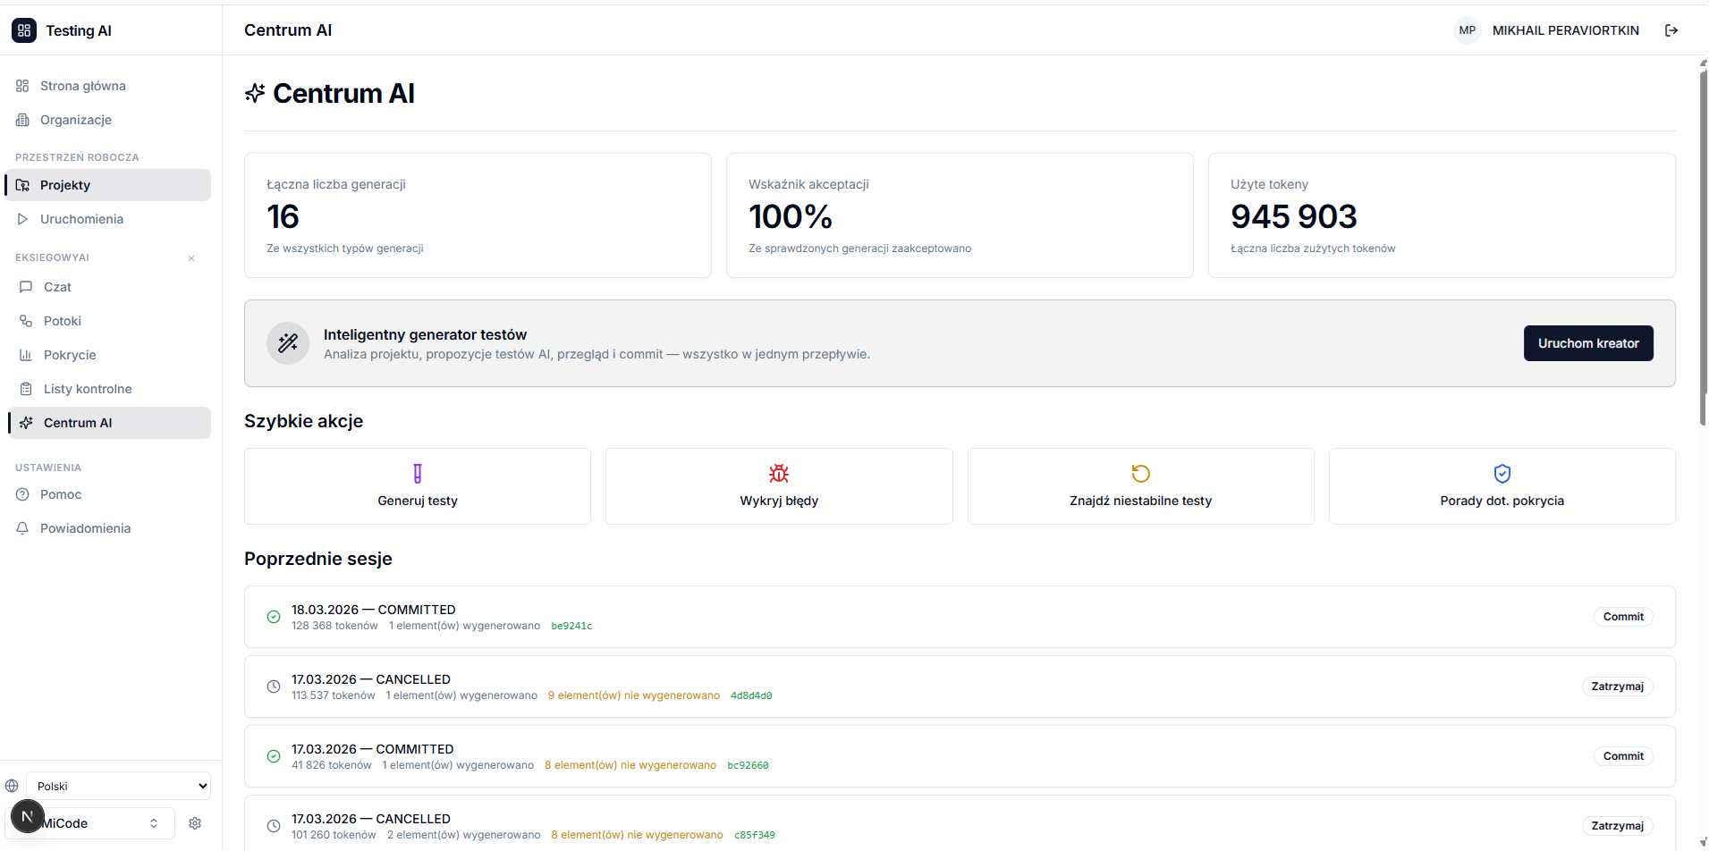This screenshot has width=1709, height=851.
Task: Click the Listy kontrolne clipboard icon
Action: tap(26, 389)
